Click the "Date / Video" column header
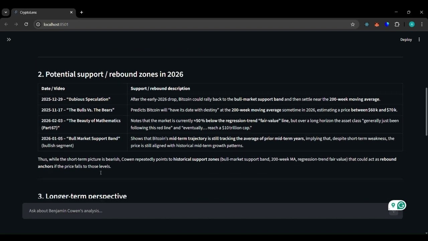 [x=83, y=89]
